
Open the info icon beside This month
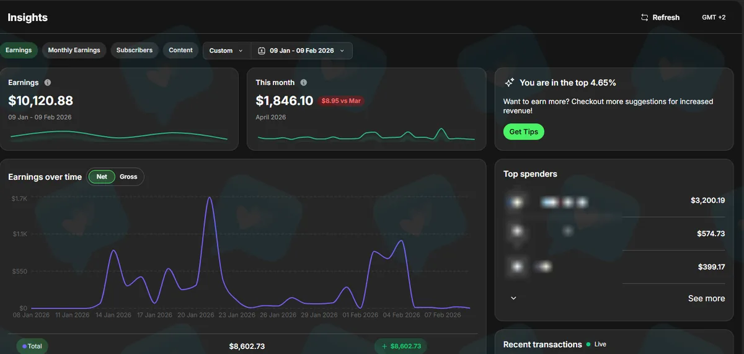click(x=303, y=82)
